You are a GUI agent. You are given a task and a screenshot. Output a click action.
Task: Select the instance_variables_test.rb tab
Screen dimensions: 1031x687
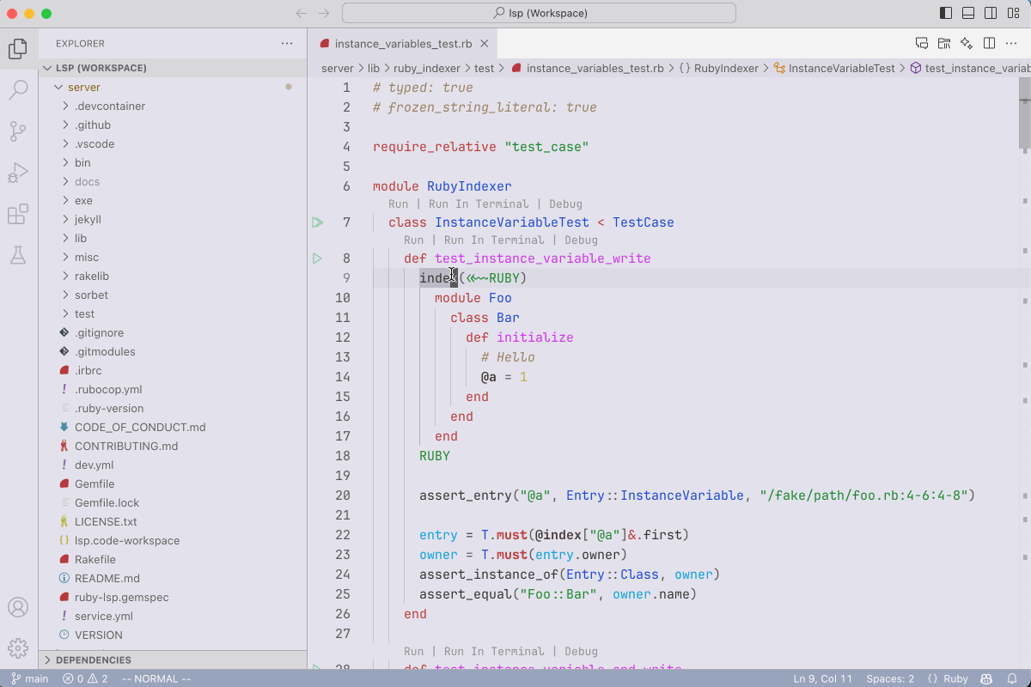(402, 44)
